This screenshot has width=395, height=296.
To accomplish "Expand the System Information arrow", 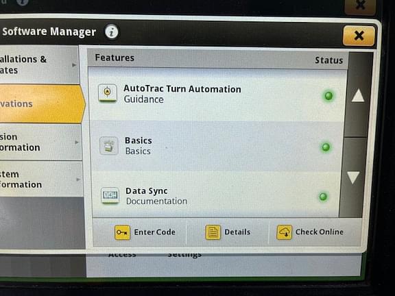I will (x=78, y=180).
